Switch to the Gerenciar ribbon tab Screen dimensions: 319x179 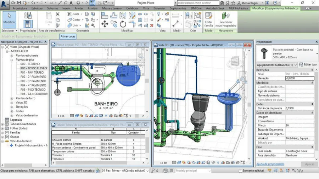pos(159,8)
